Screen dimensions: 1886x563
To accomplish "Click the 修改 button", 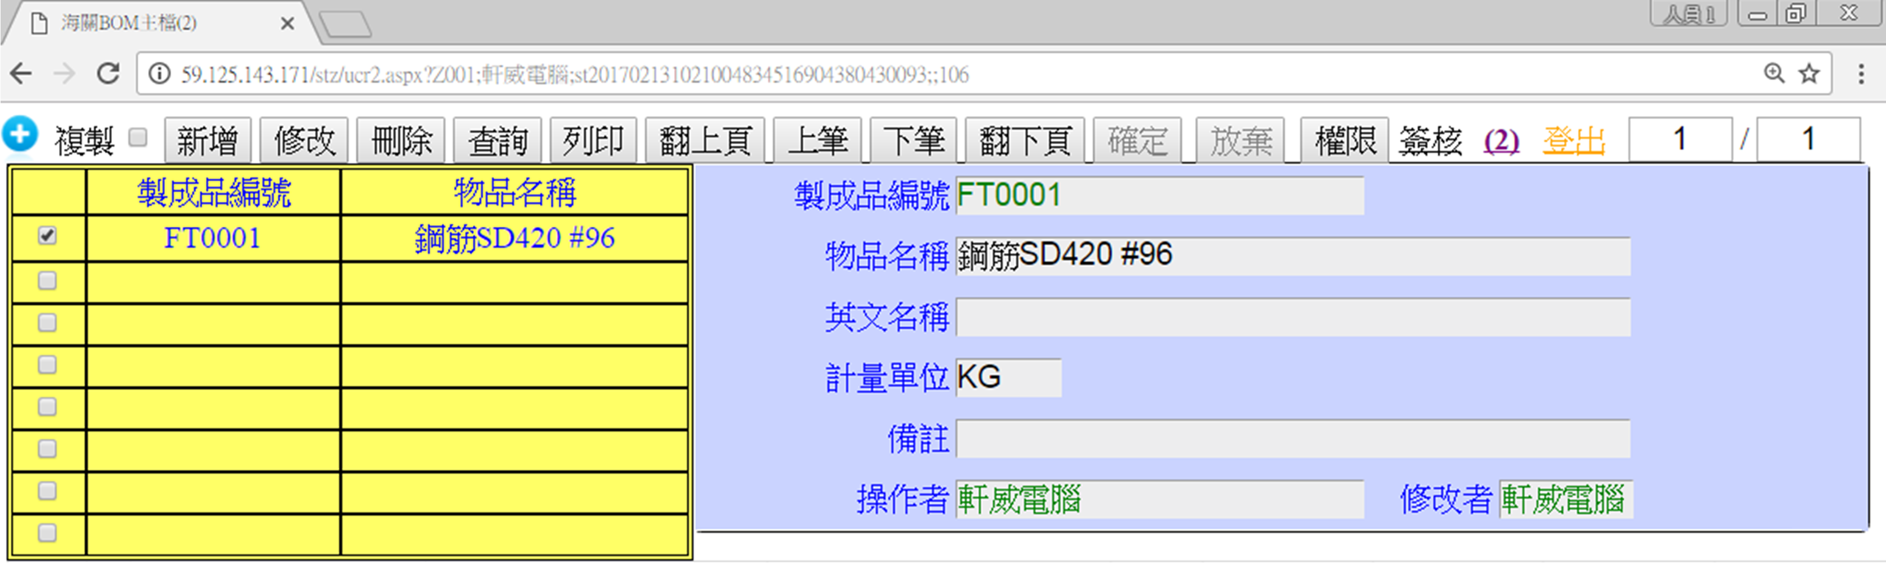I will [x=305, y=140].
